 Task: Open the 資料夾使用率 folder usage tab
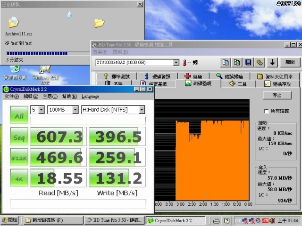pos(275,76)
